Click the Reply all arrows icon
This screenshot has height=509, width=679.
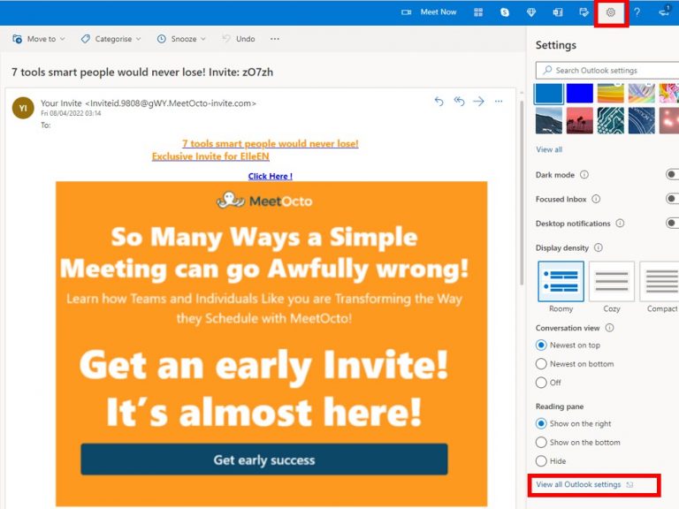[x=459, y=102]
